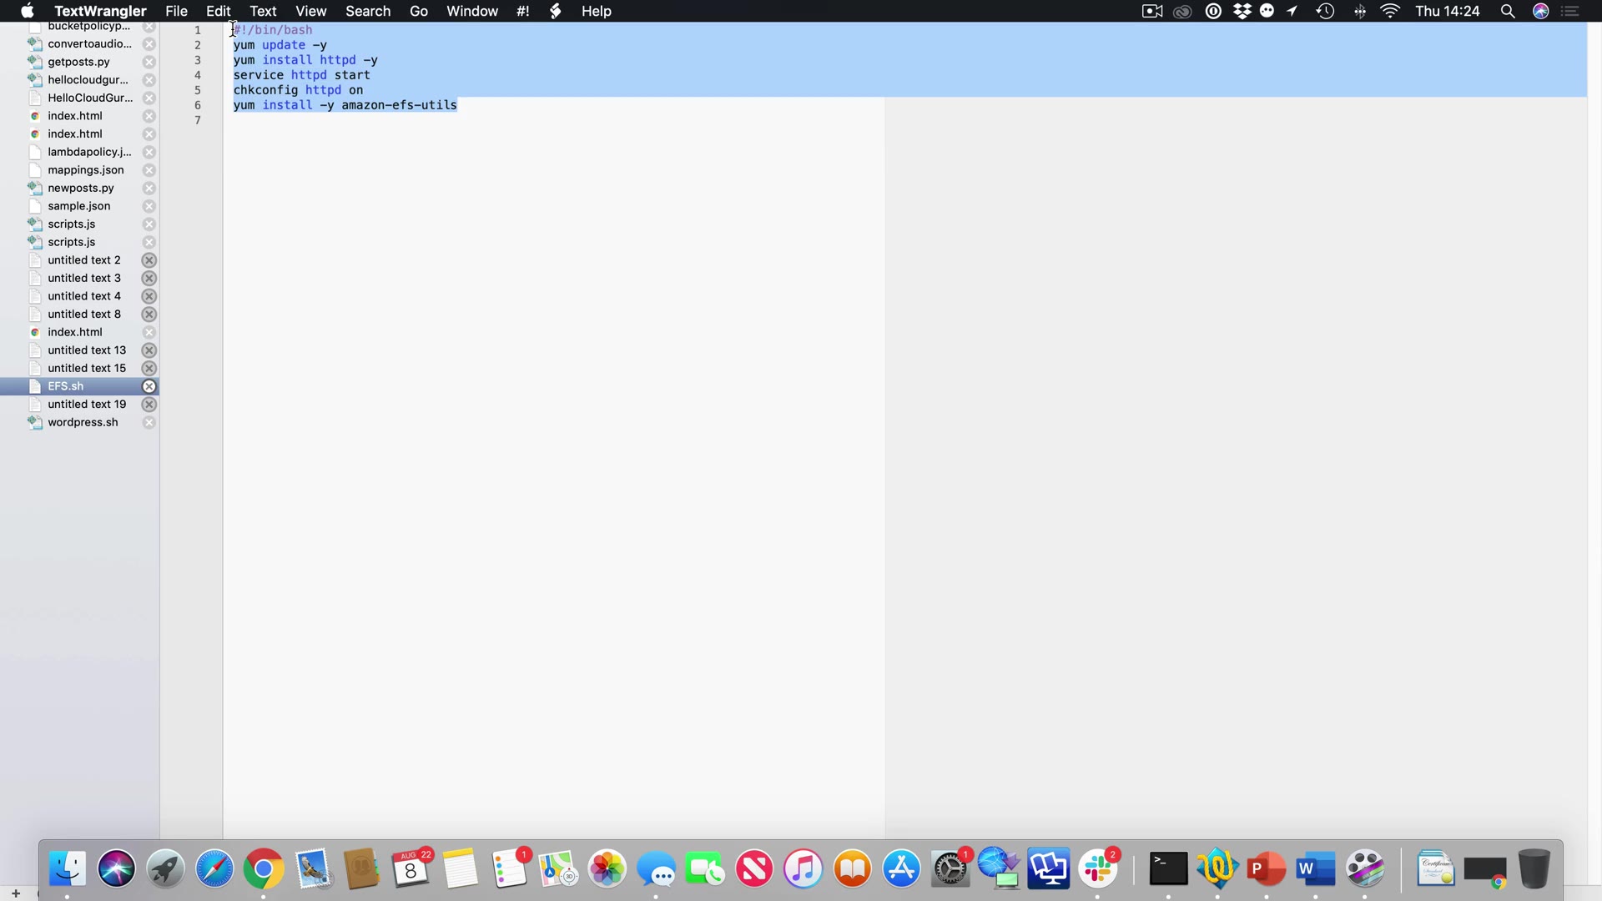The width and height of the screenshot is (1602, 901).
Task: Close the EFS.sh document in sidebar
Action: [x=149, y=386]
